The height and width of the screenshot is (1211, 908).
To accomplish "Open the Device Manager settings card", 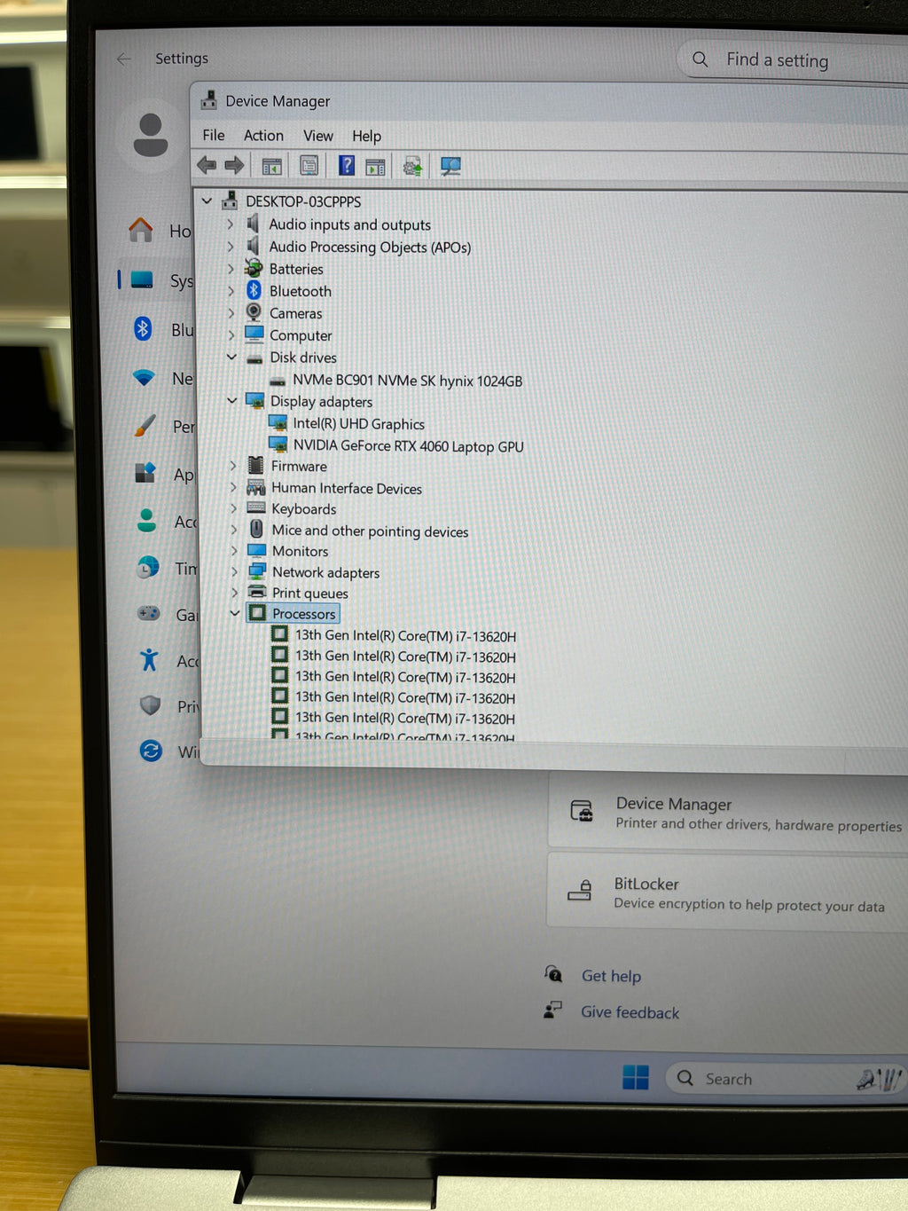I will pos(728,812).
